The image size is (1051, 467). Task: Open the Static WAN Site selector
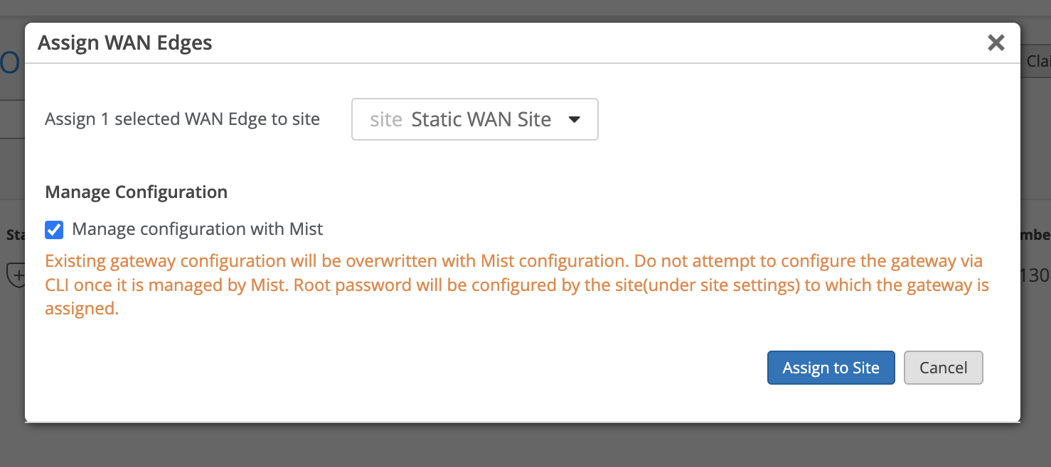tap(474, 119)
